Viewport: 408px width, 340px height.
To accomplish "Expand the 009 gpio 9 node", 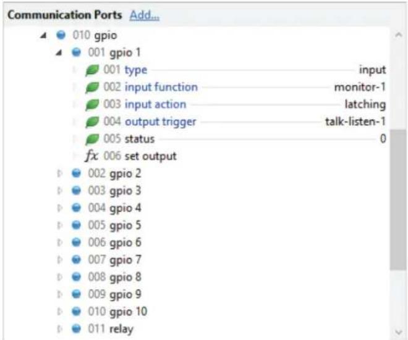I will 59,294.
